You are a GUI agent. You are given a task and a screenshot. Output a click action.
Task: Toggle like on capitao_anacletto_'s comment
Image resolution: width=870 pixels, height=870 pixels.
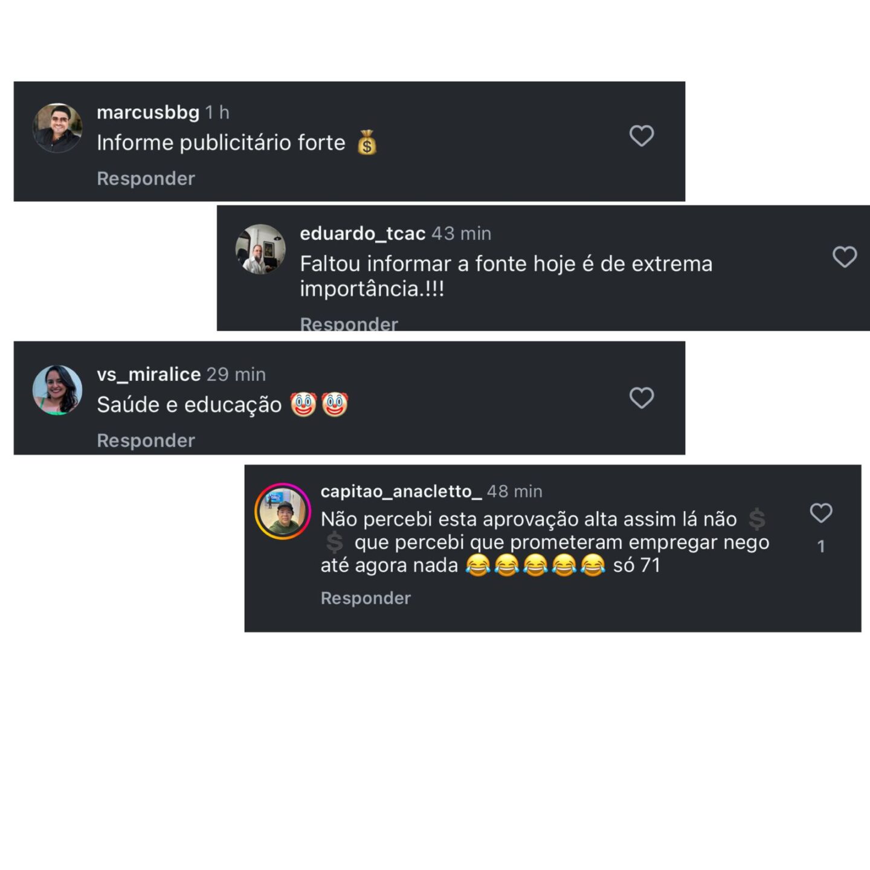click(x=821, y=513)
